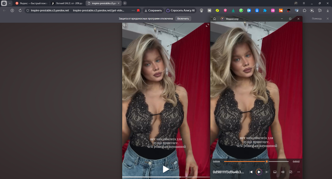Open a new browser tab
Image resolution: width=332 pixels, height=179 pixels.
pyautogui.click(x=125, y=3)
